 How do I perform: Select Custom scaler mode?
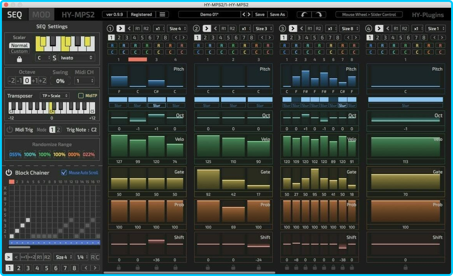19,51
